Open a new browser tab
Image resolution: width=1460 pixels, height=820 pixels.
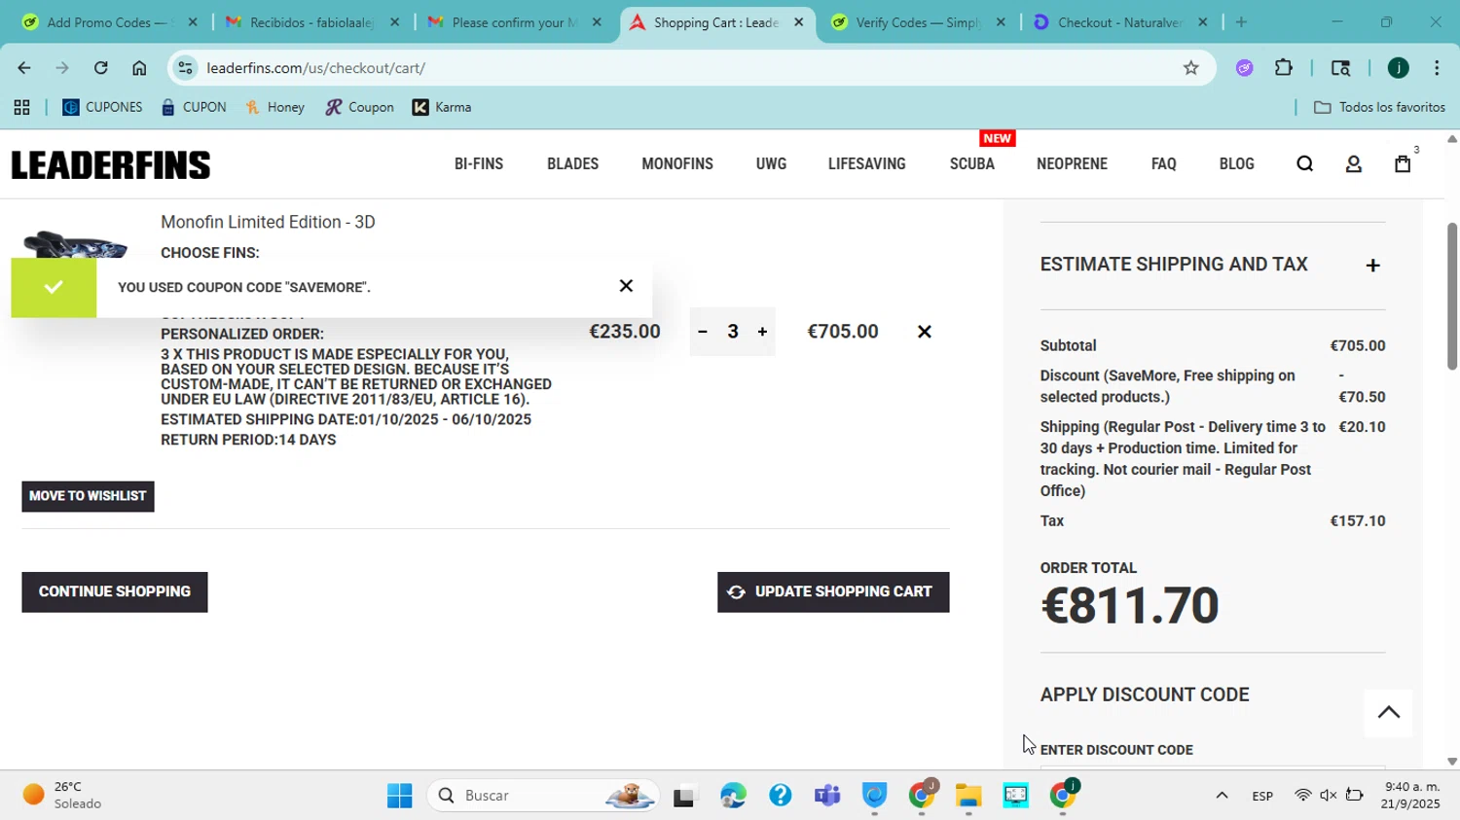tap(1241, 22)
